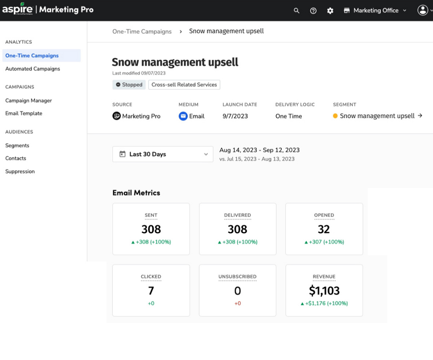Click the Marketing Pro source icon

[x=116, y=116]
